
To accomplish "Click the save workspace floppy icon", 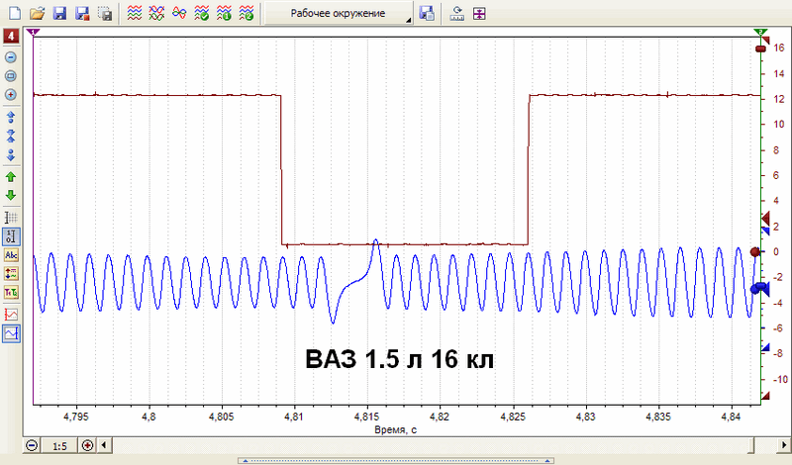I will 428,13.
